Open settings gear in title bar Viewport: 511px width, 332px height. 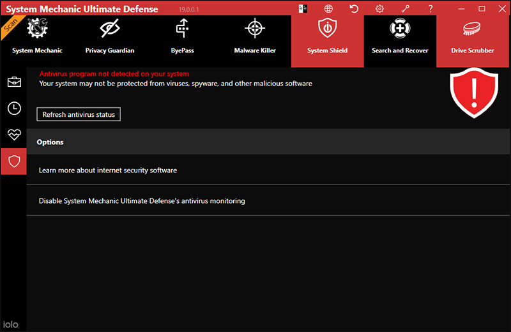coord(379,9)
